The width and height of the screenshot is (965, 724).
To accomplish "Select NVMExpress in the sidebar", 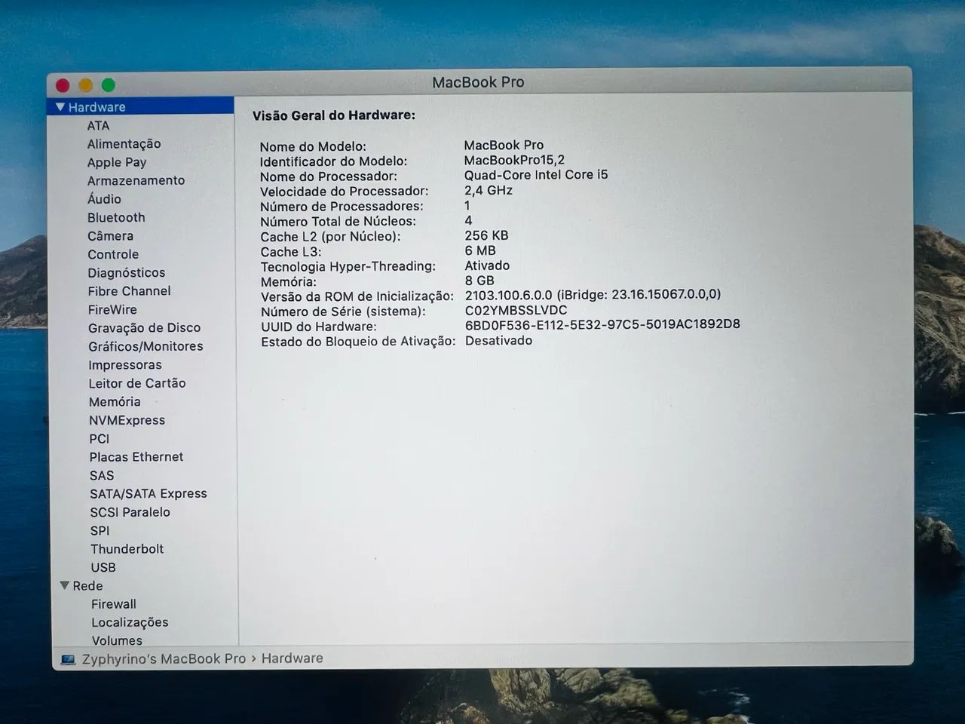I will 127,420.
